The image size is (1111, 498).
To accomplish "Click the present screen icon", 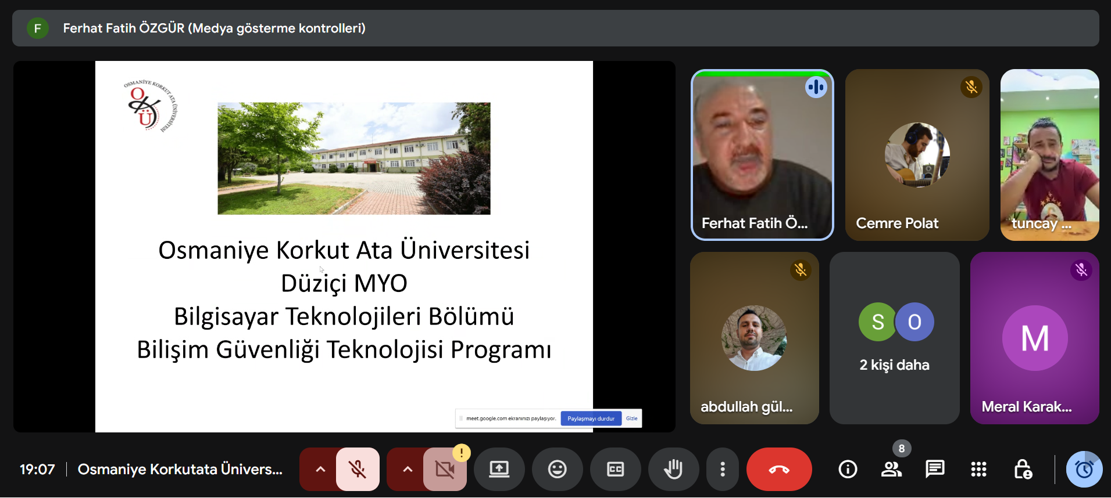I will coord(499,469).
